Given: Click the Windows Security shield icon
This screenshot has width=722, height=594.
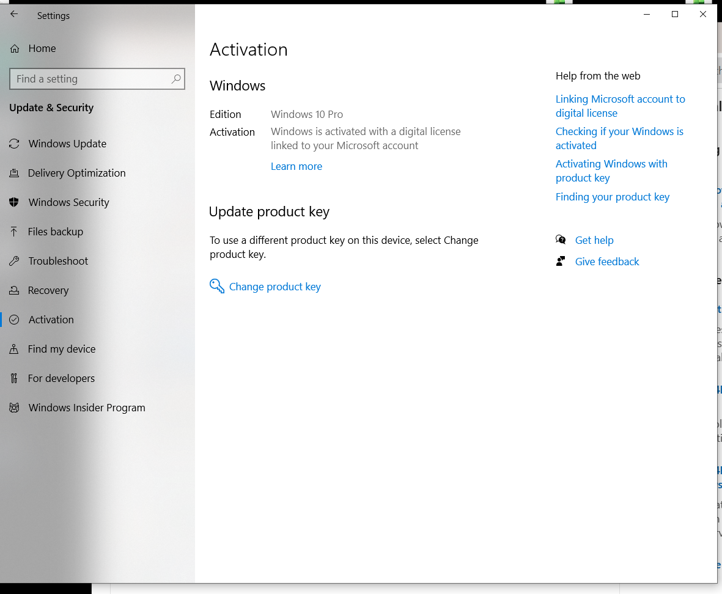Looking at the screenshot, I should coord(14,202).
